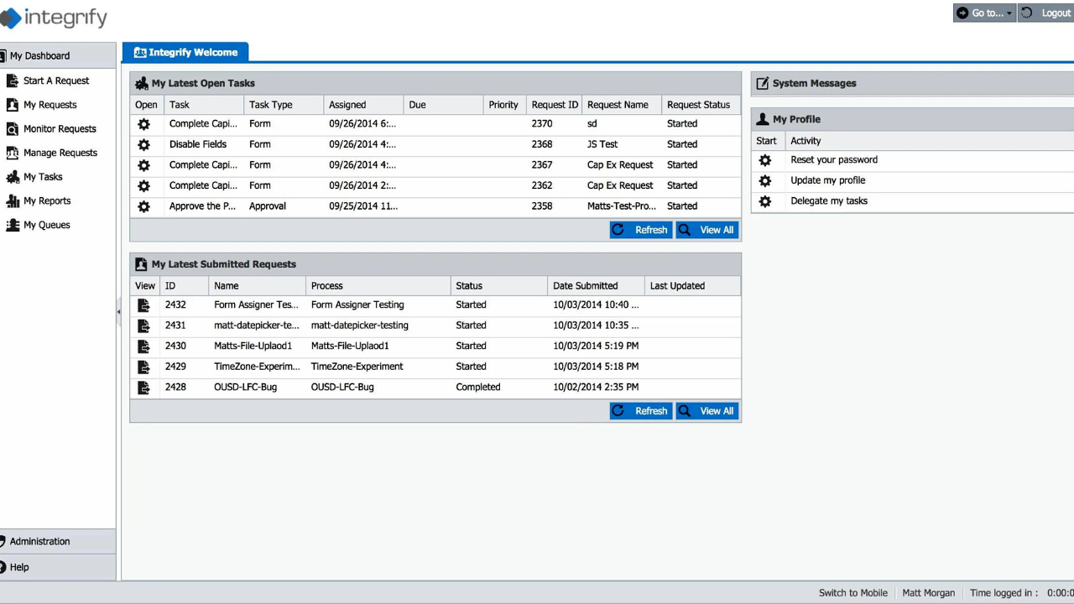
Task: Select the Integrify Welcome tab
Action: click(x=185, y=52)
